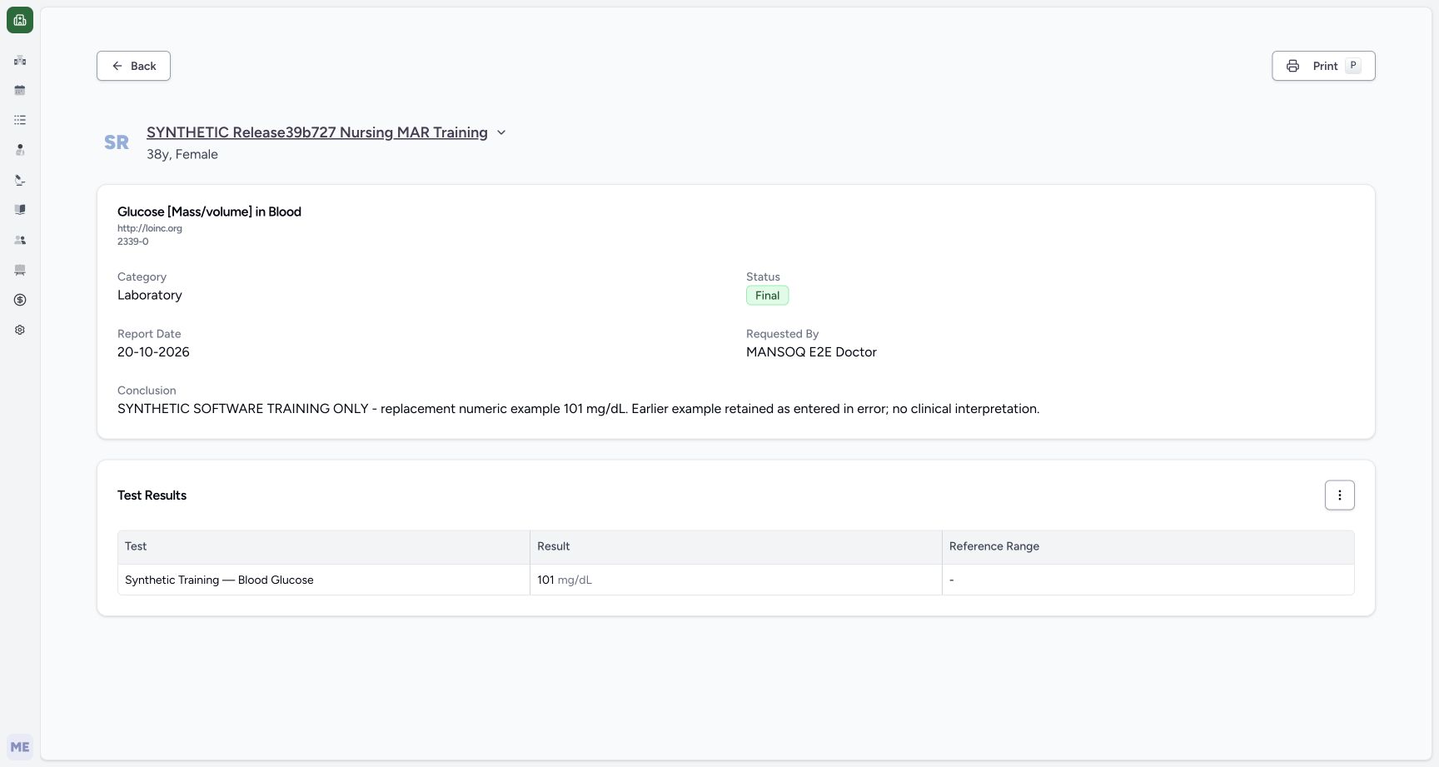Open the Test Results three-dot menu
Viewport: 1439px width, 767px height.
tap(1339, 496)
